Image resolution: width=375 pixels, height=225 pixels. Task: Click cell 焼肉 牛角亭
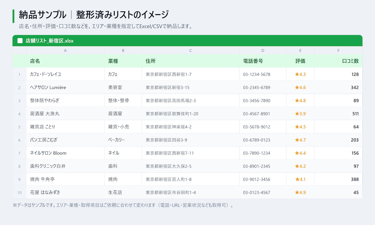(x=65, y=179)
